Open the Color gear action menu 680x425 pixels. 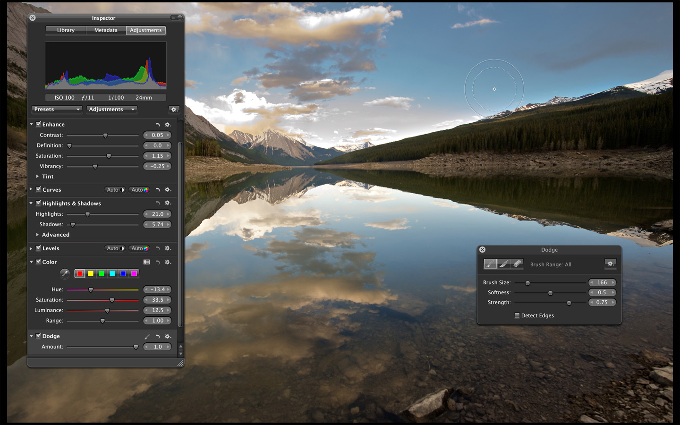168,262
